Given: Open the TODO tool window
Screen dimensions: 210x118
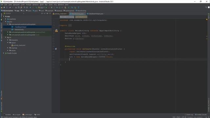Looking at the screenshot, I should [x=37, y=115].
